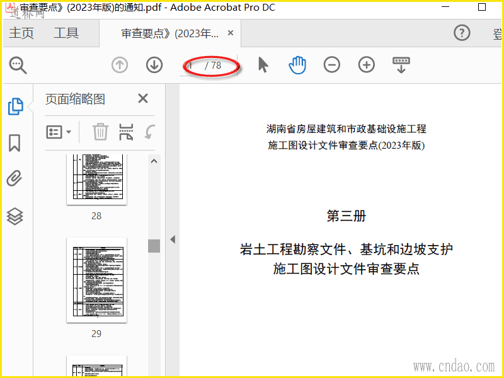Click the 页面缩略图 panel title
The width and height of the screenshot is (504, 378).
pos(75,99)
